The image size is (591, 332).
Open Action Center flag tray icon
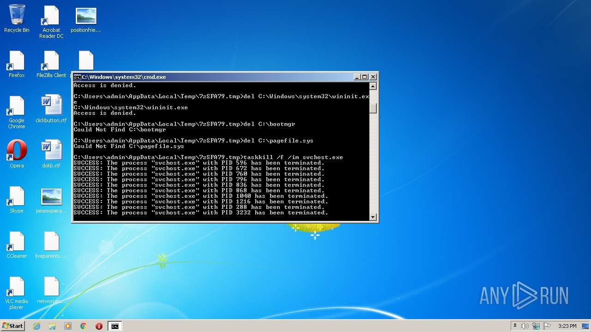click(x=547, y=326)
